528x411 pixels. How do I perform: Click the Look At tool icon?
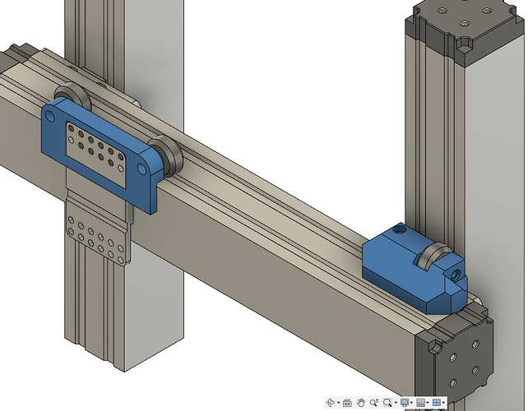coord(348,402)
